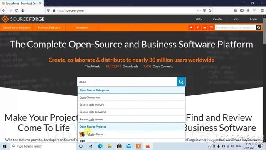The height and width of the screenshot is (150, 266).
Task: Open the Windows Start menu
Action: coord(5,146)
